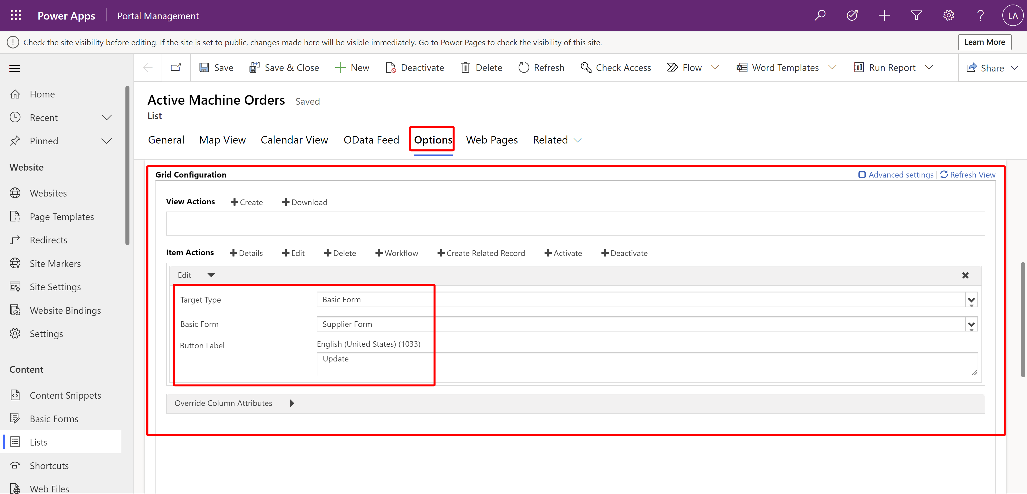Screen dimensions: 1027x494
Task: Open Basic Forms in sidebar
Action: click(54, 419)
